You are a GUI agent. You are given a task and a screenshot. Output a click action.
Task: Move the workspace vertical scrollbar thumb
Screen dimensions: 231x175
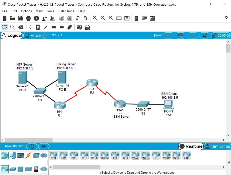click(x=228, y=48)
